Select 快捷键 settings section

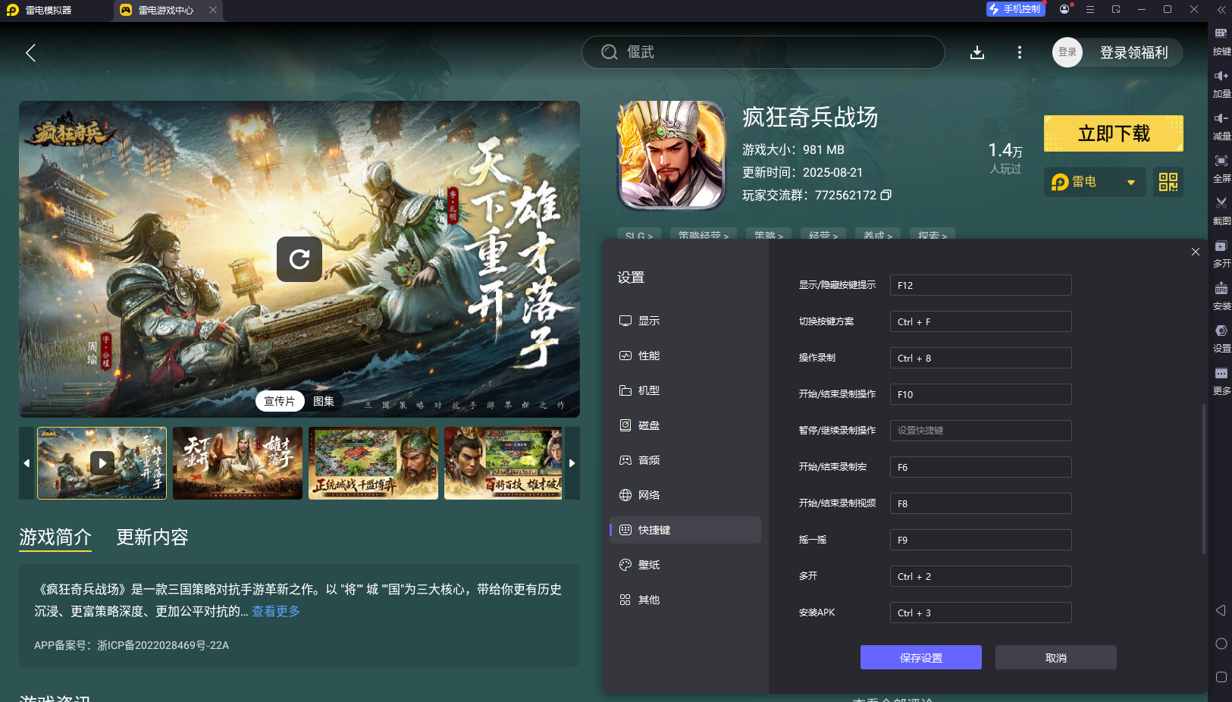(685, 530)
